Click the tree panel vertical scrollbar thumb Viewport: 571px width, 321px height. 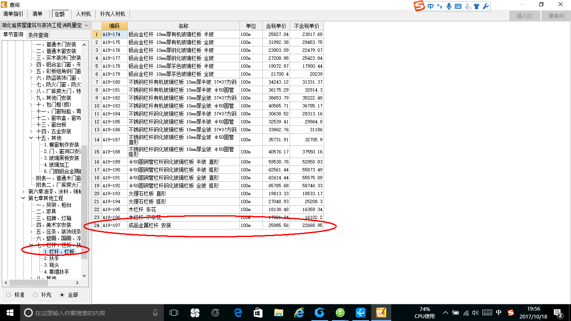(x=84, y=201)
